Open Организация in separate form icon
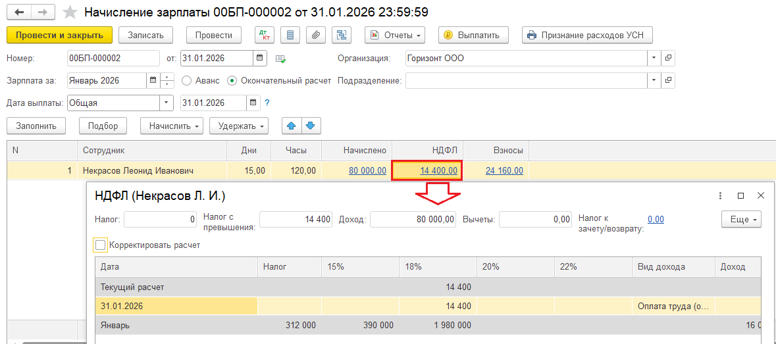 coord(668,59)
